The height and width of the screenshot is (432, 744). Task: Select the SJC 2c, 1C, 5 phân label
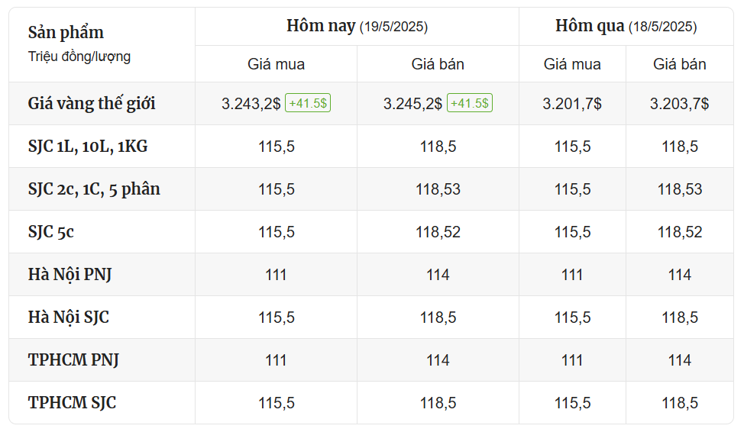point(94,189)
